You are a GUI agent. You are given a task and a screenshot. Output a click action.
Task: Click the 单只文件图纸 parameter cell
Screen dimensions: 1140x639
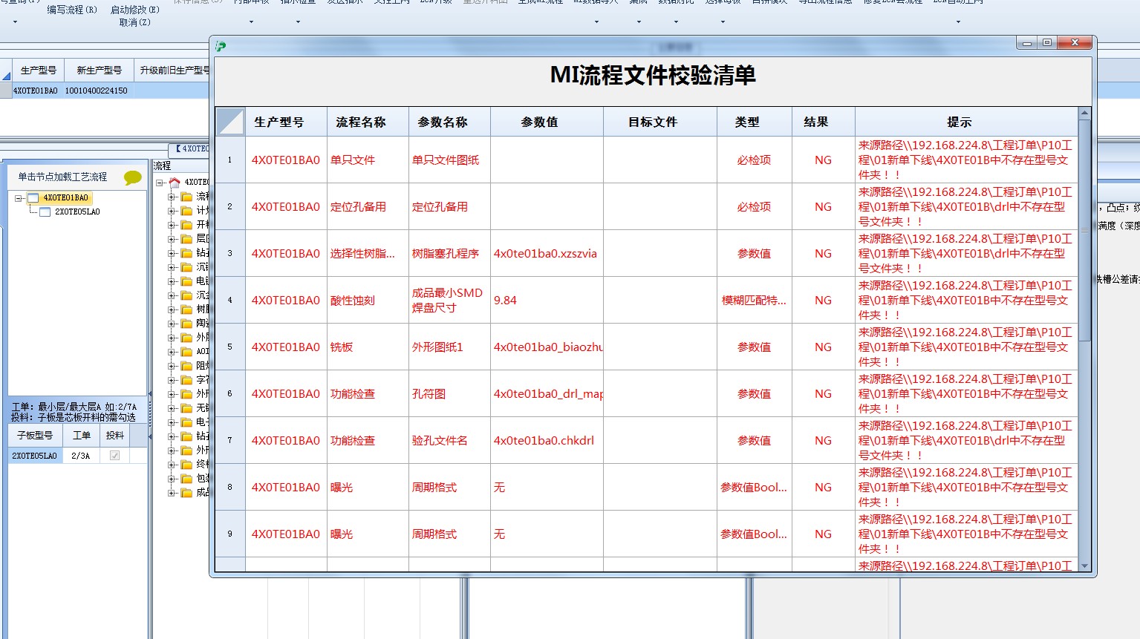pos(449,160)
